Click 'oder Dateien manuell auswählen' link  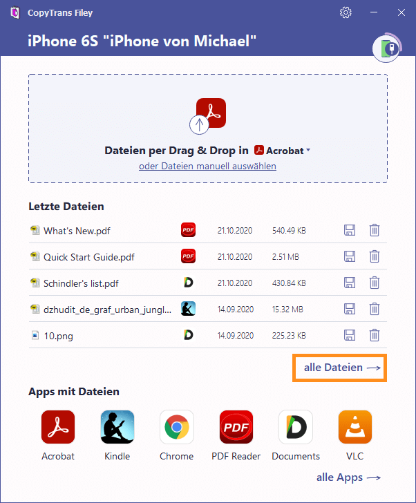(x=207, y=166)
